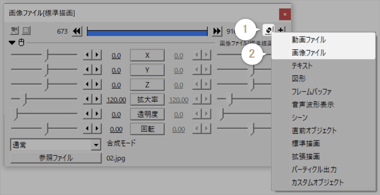Collapse settings with the black triangle
Image resolution: width=380 pixels, height=195 pixels.
point(12,43)
